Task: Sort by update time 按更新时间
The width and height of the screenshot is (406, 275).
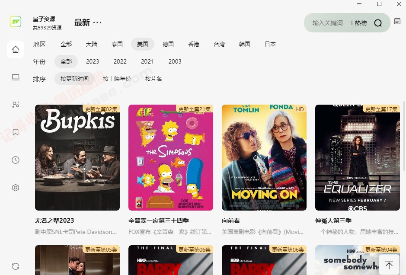Action: 74,79
